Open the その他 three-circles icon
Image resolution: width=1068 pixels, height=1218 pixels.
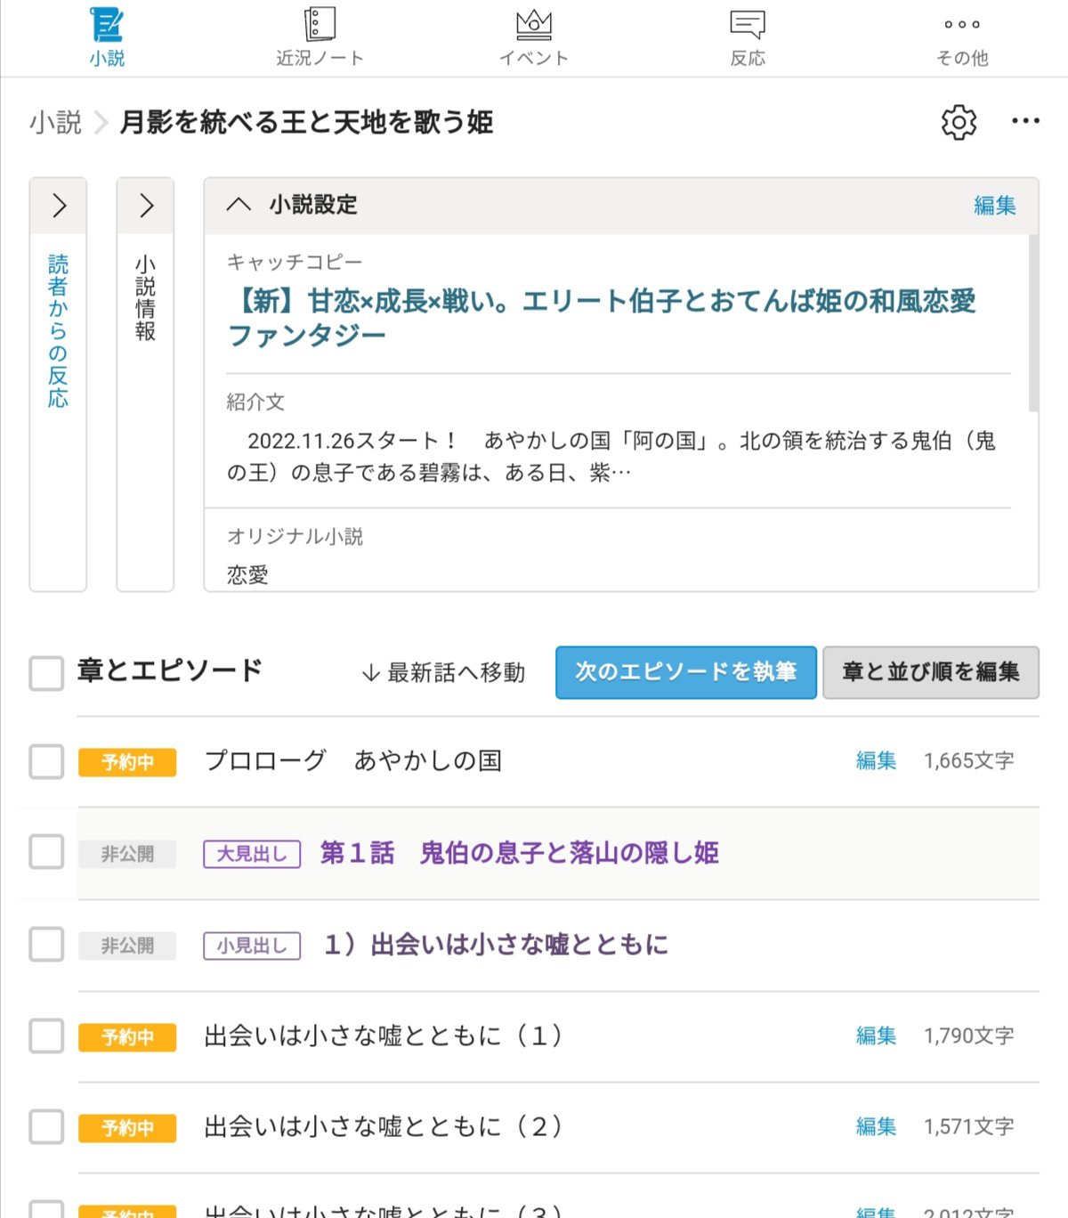click(x=962, y=25)
